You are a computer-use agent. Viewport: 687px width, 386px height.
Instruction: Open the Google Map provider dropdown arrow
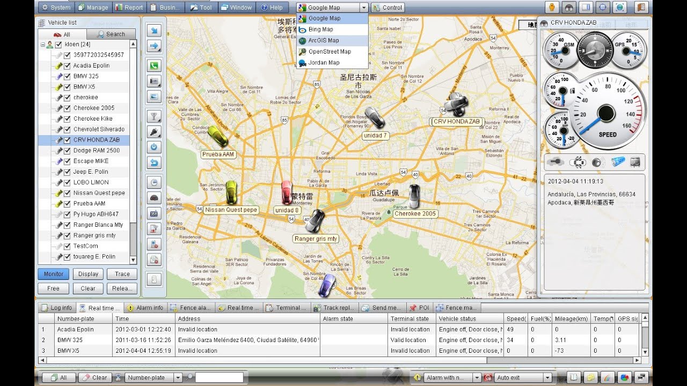(x=364, y=8)
